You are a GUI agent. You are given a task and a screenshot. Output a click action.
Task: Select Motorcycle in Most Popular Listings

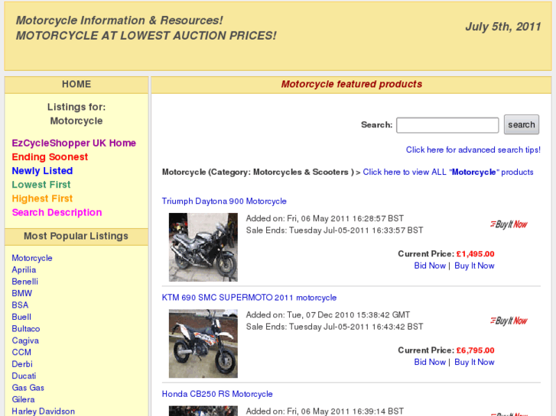pos(32,258)
